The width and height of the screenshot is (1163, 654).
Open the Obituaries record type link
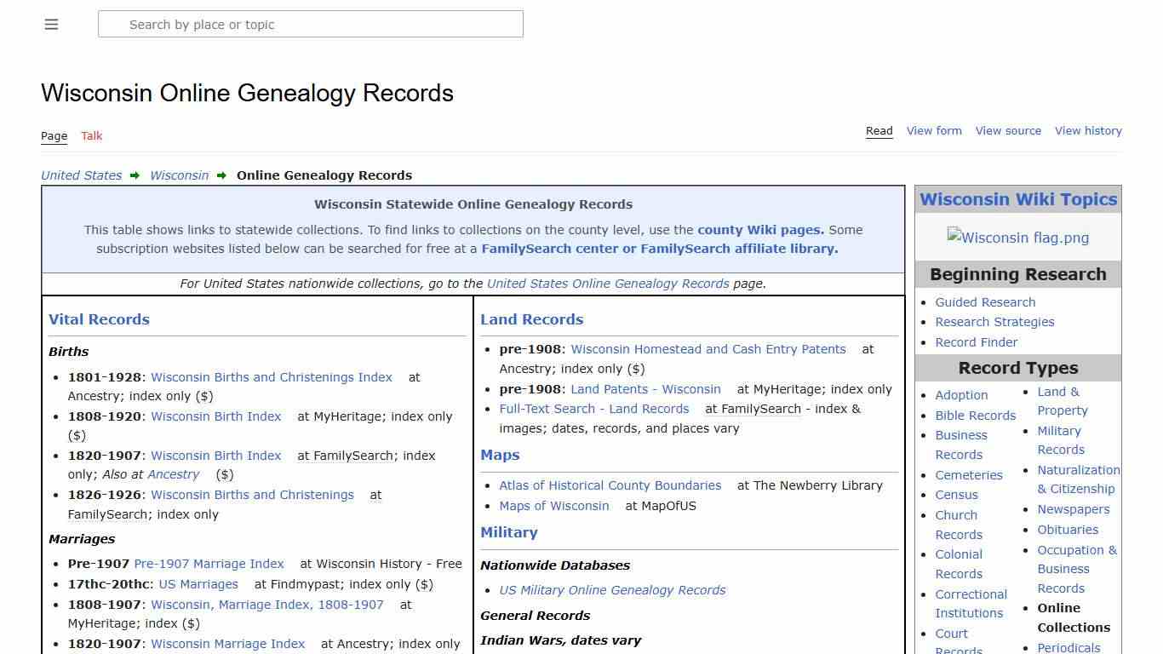[1068, 529]
